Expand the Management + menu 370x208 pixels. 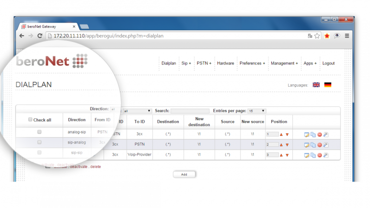click(284, 63)
